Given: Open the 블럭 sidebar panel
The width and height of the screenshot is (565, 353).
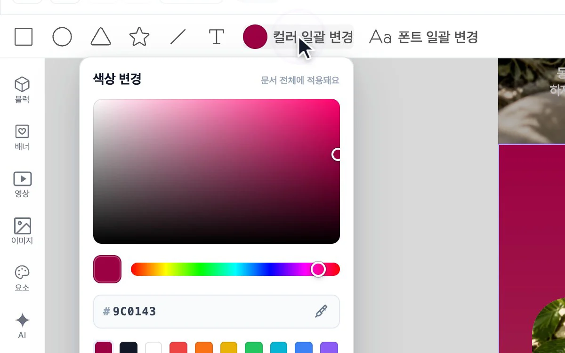Looking at the screenshot, I should 22,90.
